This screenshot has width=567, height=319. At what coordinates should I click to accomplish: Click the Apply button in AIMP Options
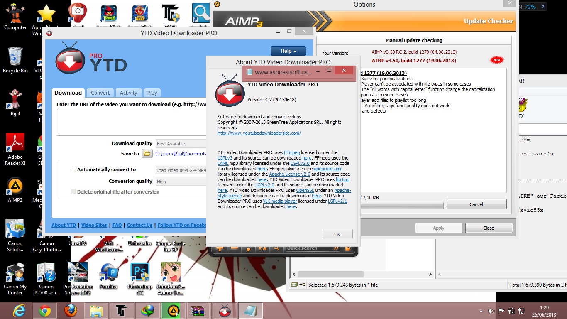point(439,228)
